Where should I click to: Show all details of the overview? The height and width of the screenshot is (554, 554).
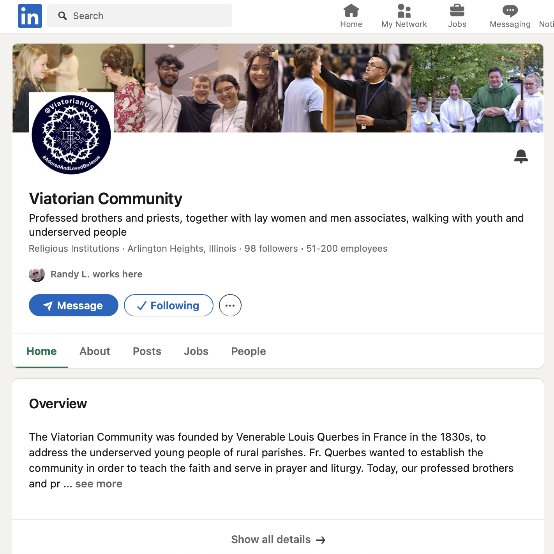(x=278, y=540)
